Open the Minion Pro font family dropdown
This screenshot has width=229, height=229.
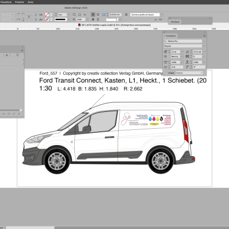(204, 41)
